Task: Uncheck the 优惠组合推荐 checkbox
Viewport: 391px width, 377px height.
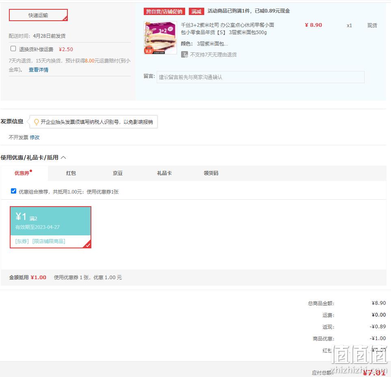Action: click(x=13, y=191)
